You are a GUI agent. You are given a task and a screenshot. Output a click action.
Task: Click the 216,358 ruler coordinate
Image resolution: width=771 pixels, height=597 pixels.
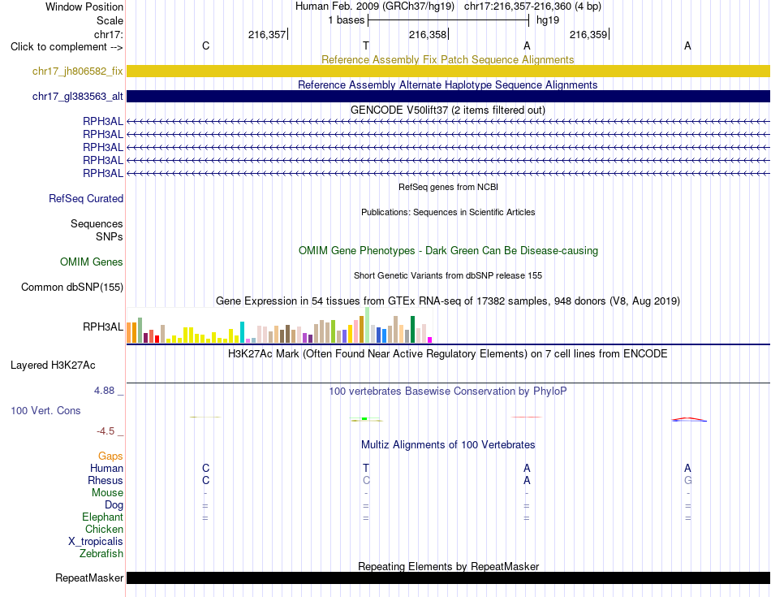pos(427,34)
